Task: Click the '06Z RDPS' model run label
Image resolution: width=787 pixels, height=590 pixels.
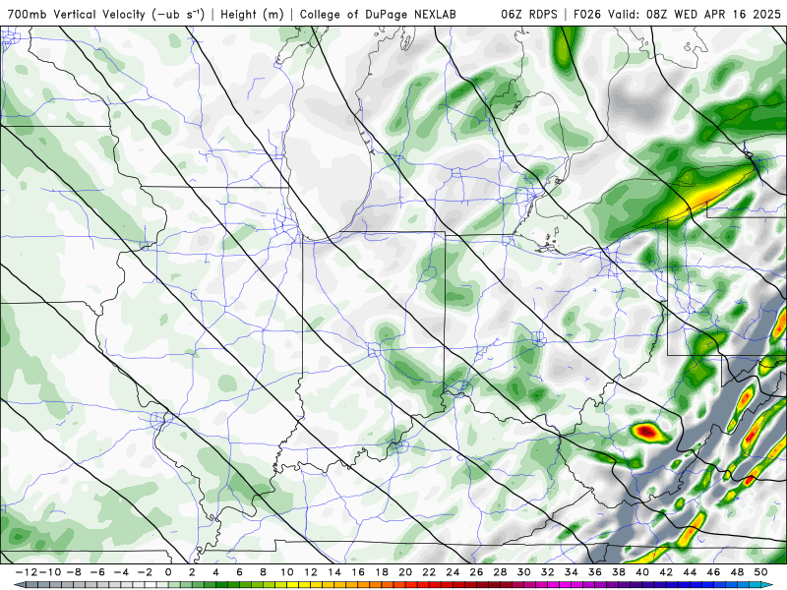Action: 529,14
